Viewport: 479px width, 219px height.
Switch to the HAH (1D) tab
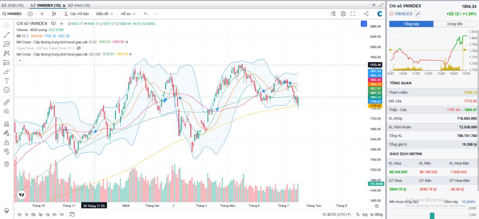click(x=79, y=5)
